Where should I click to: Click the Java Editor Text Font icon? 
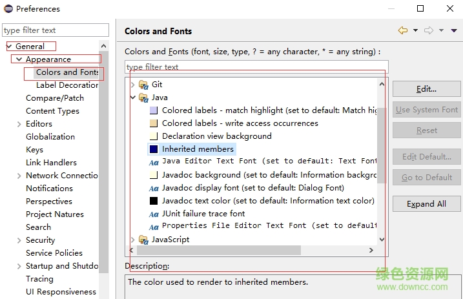pyautogui.click(x=154, y=162)
